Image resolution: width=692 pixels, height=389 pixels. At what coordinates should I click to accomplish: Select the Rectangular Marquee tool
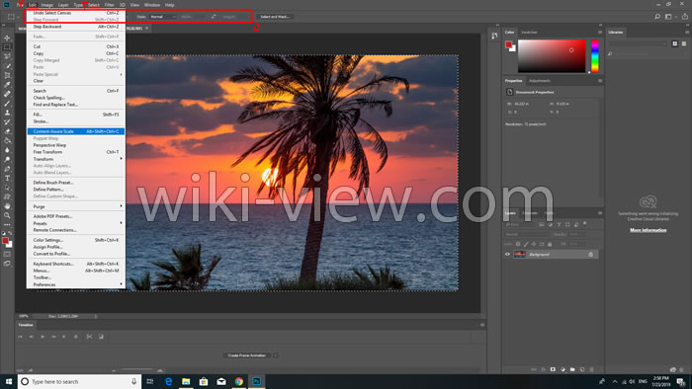[7, 47]
